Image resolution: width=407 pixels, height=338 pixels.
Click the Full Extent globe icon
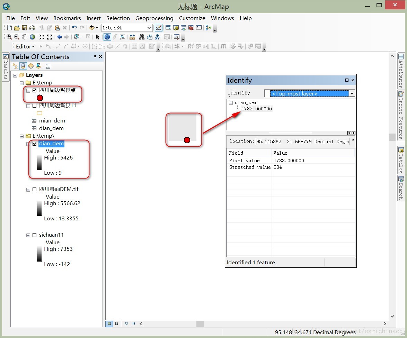(x=33, y=37)
